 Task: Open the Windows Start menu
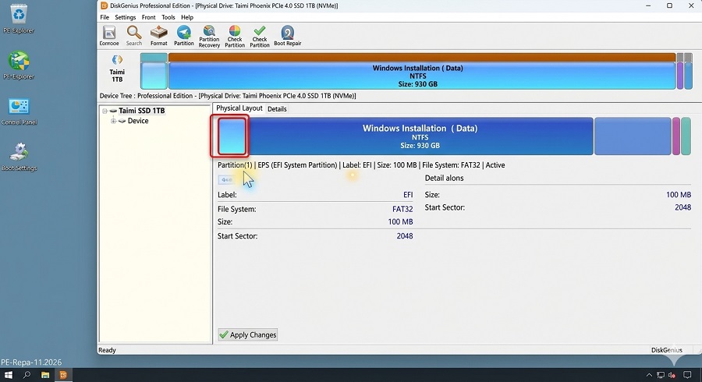tap(8, 375)
